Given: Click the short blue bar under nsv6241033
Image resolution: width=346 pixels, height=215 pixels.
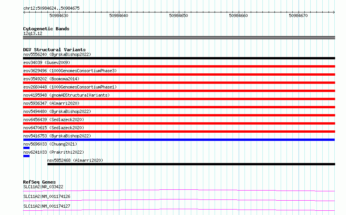Looking at the screenshot, I should click(26, 156).
